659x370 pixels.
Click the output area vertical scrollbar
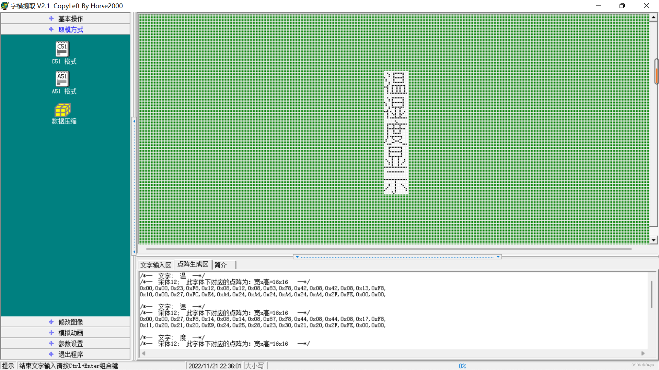(x=652, y=294)
